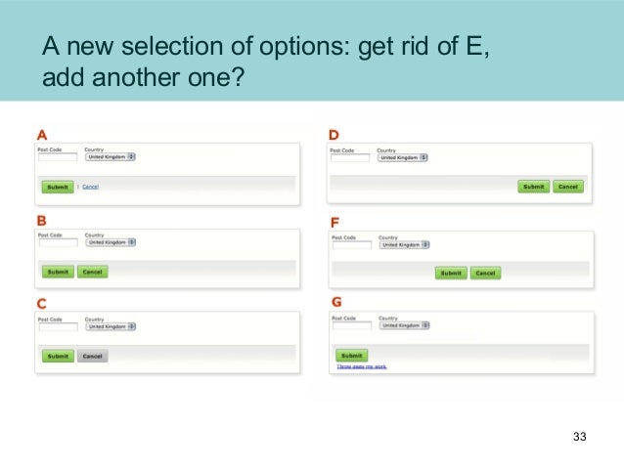This screenshot has width=624, height=468.
Task: Open Country dropdown in option C
Action: pyautogui.click(x=111, y=327)
